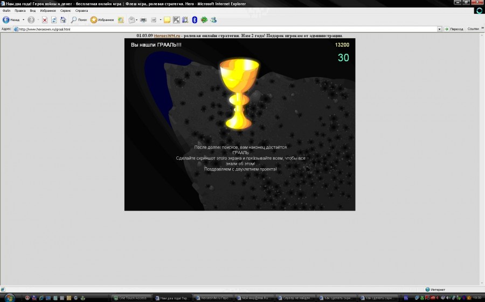The height and width of the screenshot is (302, 485).
Task: Open the Файл menu
Action: (6, 11)
